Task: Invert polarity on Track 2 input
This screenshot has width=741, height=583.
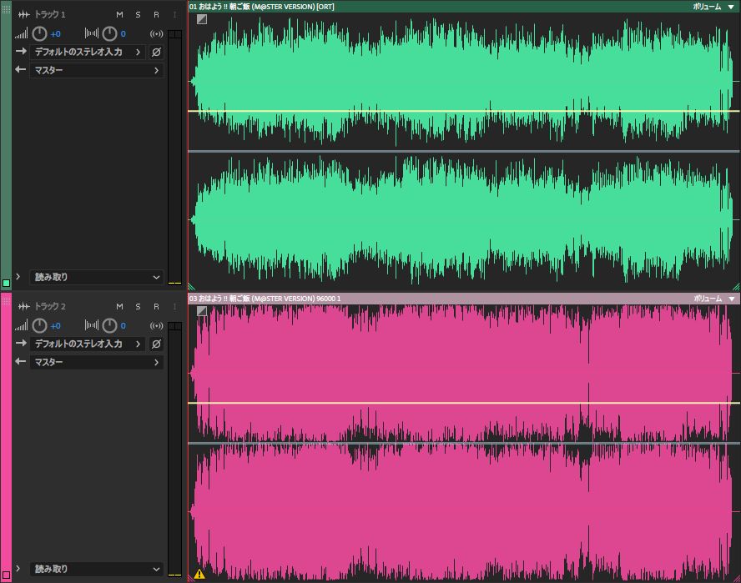Action: 156,344
